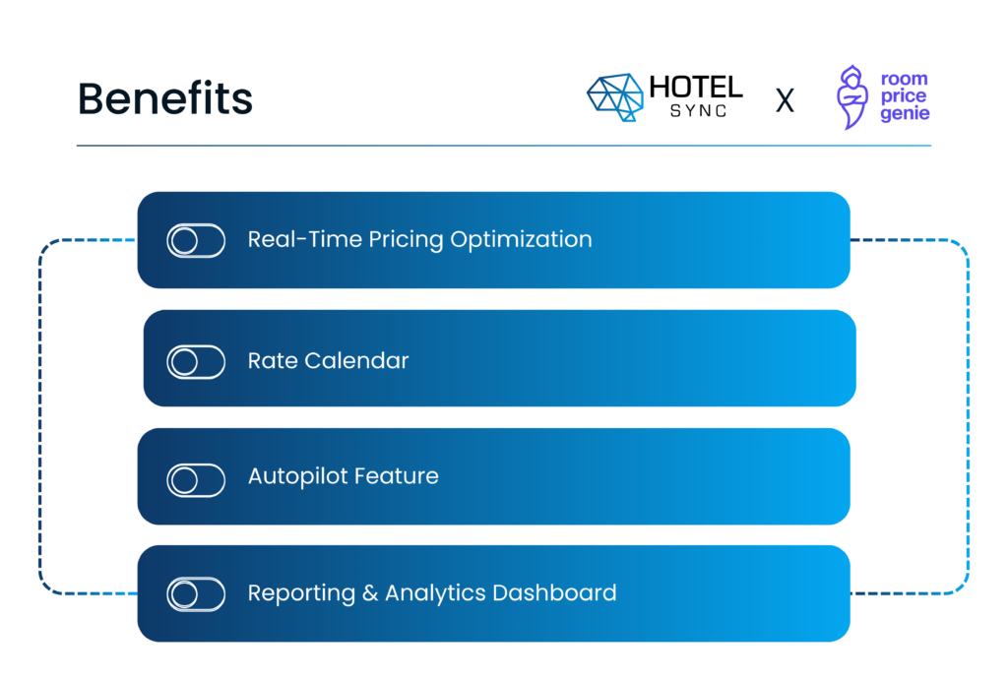Click the Hotel Sync polygon logo icon
The height and width of the screenshot is (680, 1008).
(x=615, y=97)
